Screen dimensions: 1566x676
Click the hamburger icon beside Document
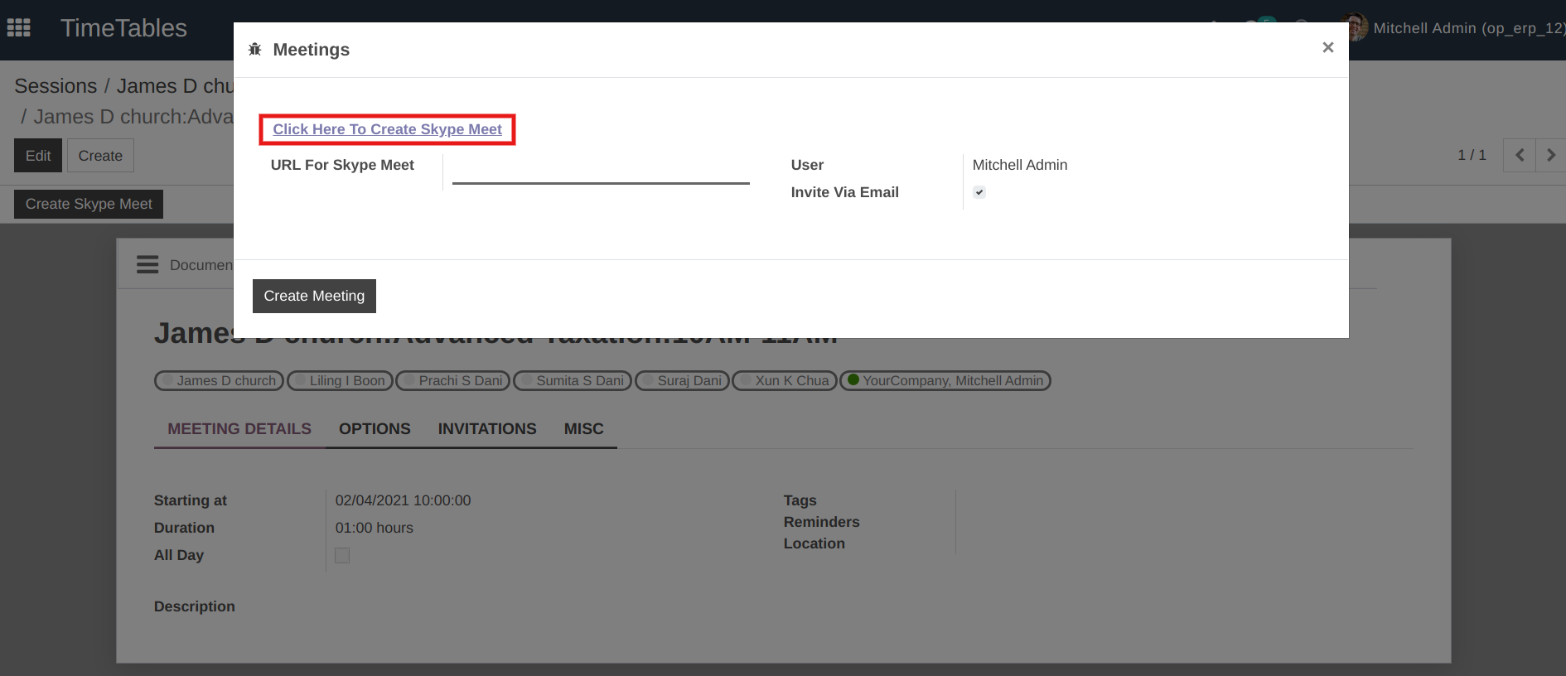coord(147,264)
